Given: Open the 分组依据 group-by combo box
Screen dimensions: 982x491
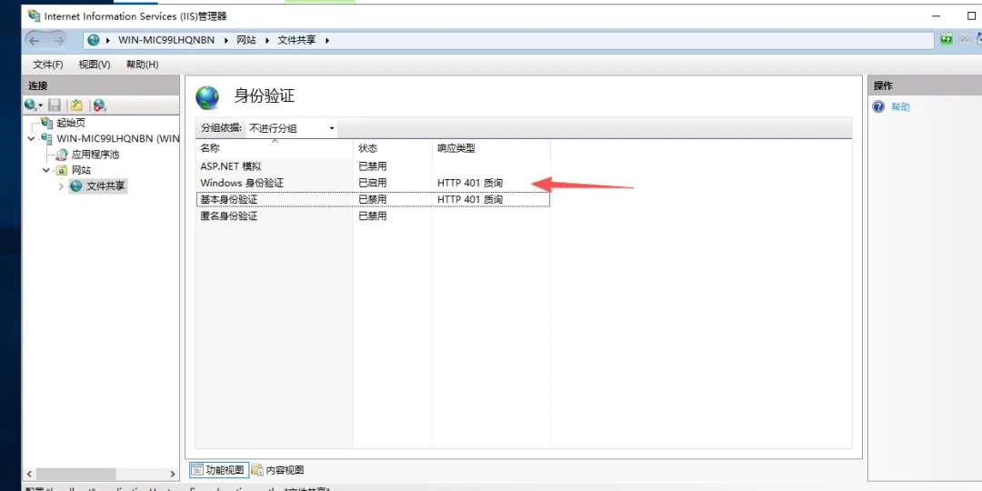Looking at the screenshot, I should tap(292, 128).
